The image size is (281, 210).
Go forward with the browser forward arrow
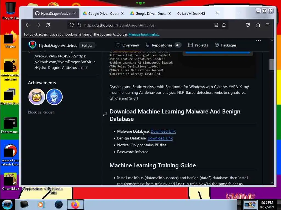[x=38, y=25]
